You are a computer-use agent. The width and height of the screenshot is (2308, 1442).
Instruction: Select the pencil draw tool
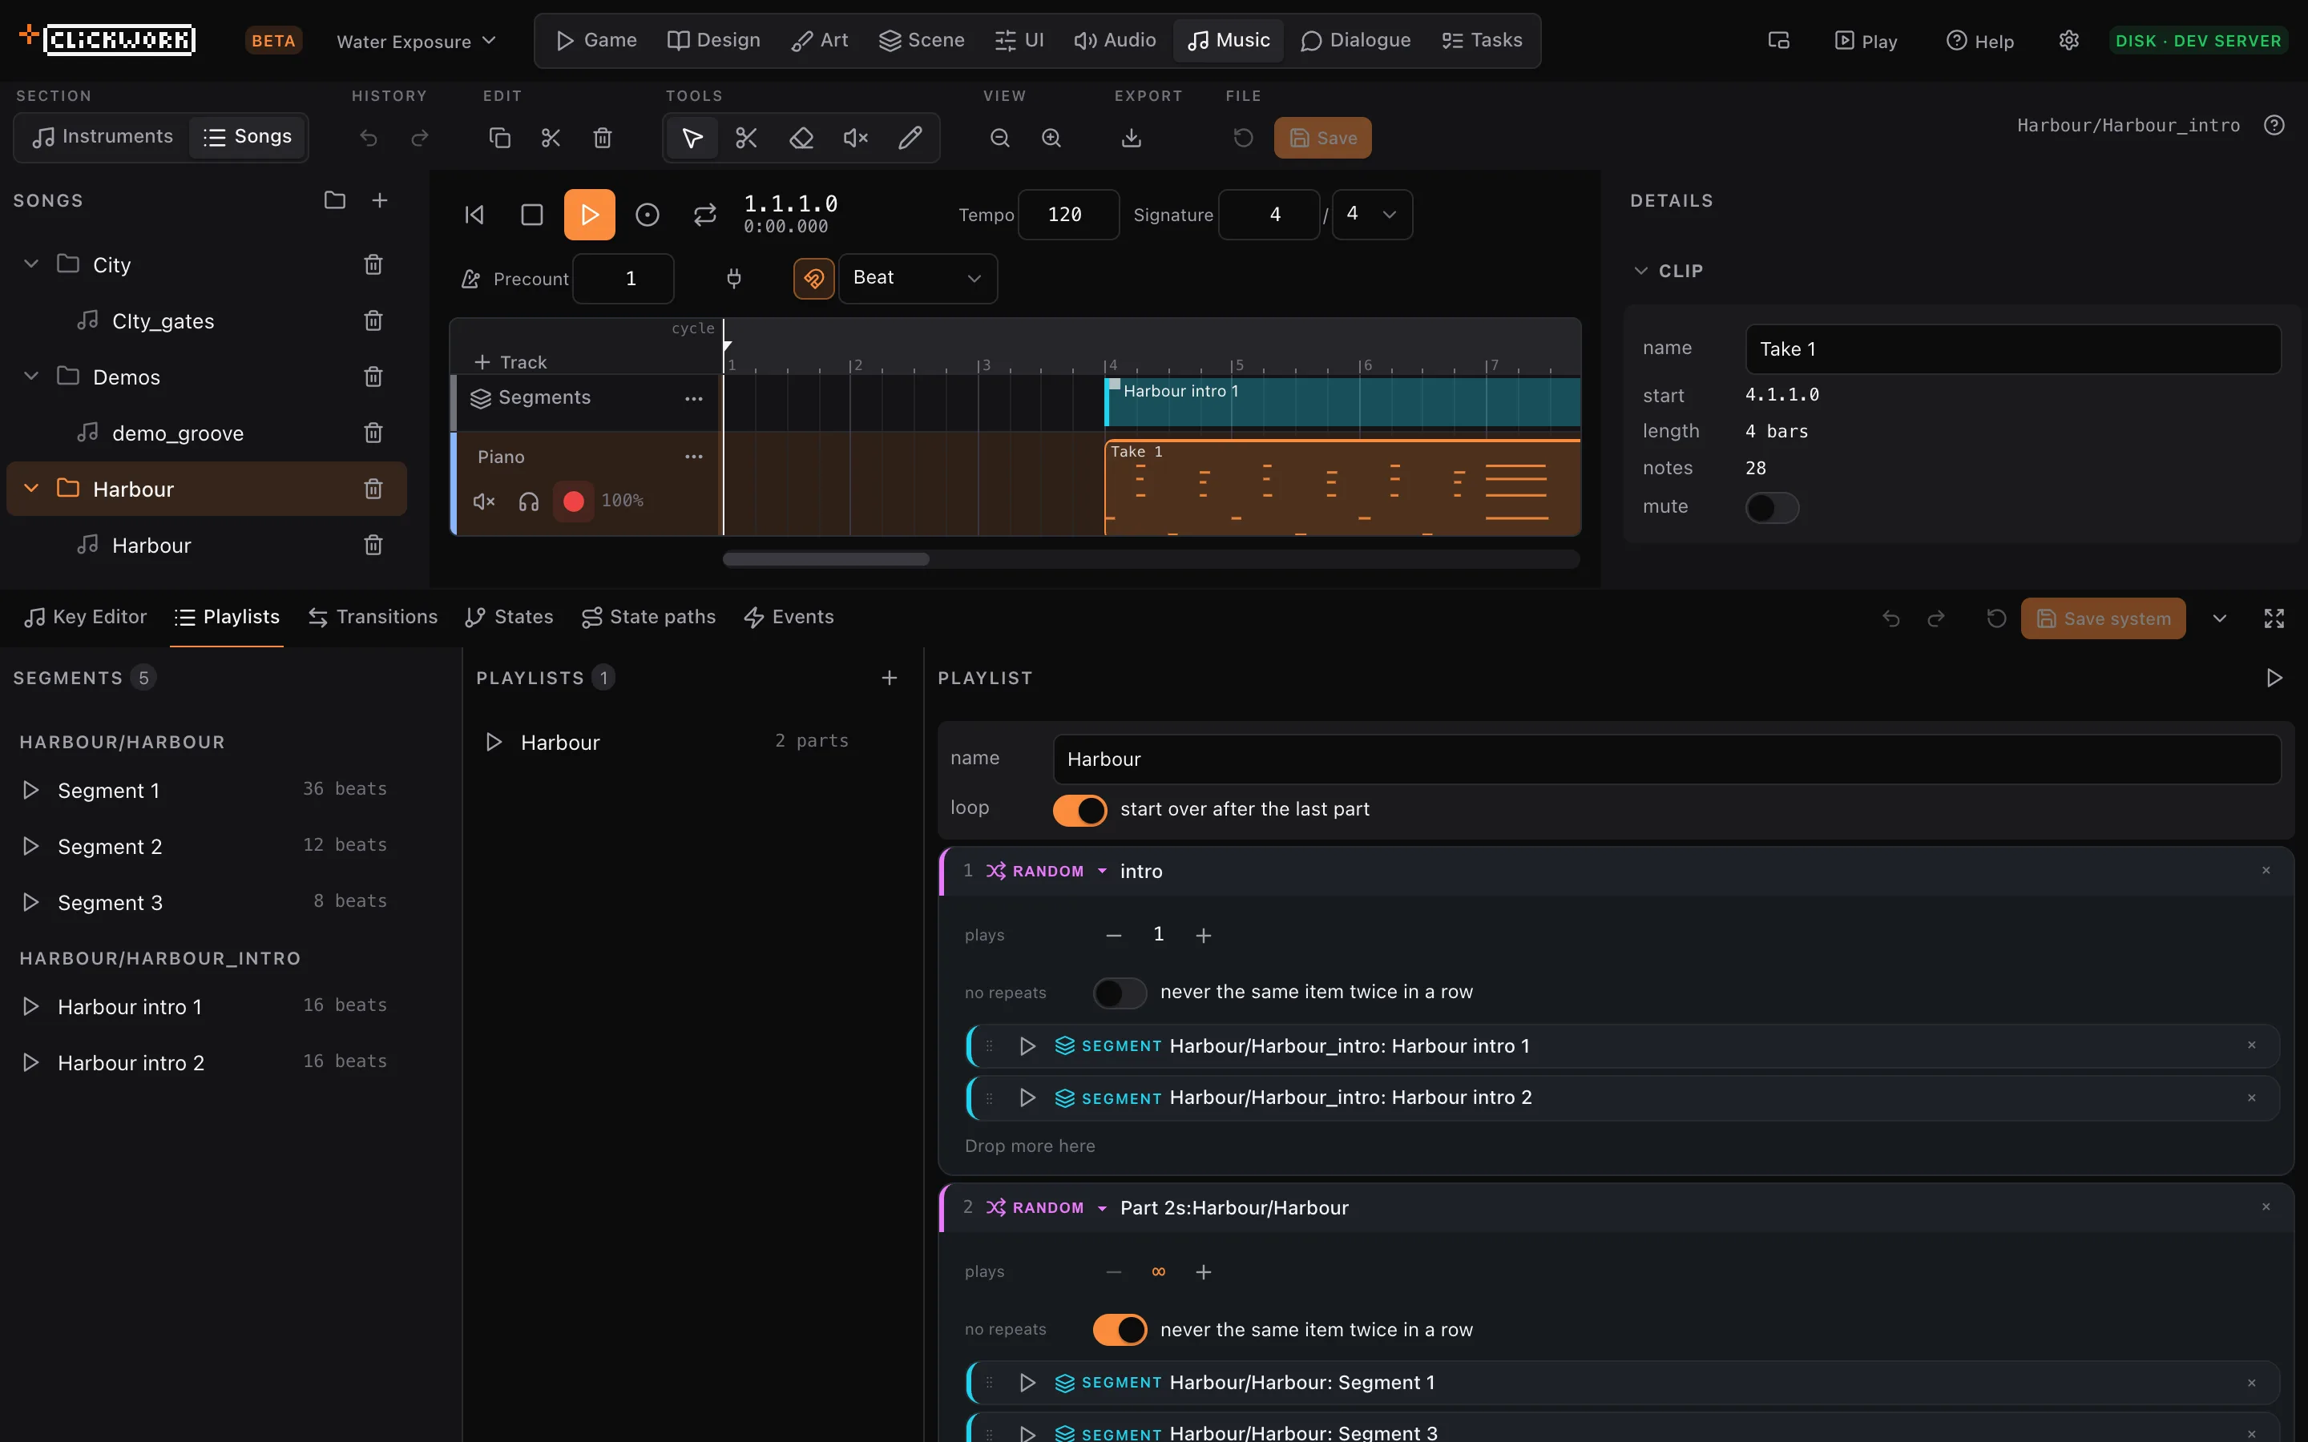tap(910, 139)
